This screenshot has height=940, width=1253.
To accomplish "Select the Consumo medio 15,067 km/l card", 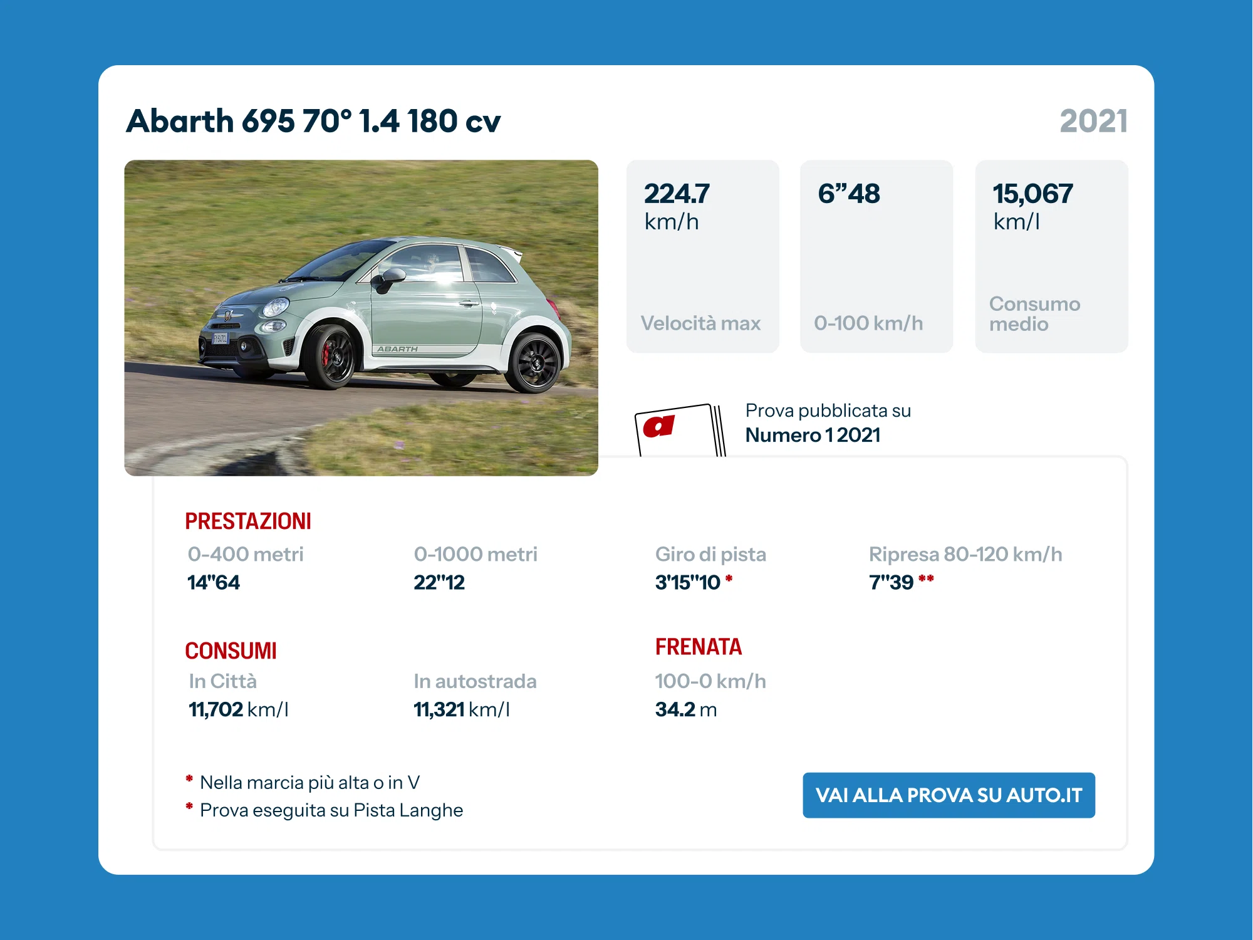I will tap(1051, 256).
